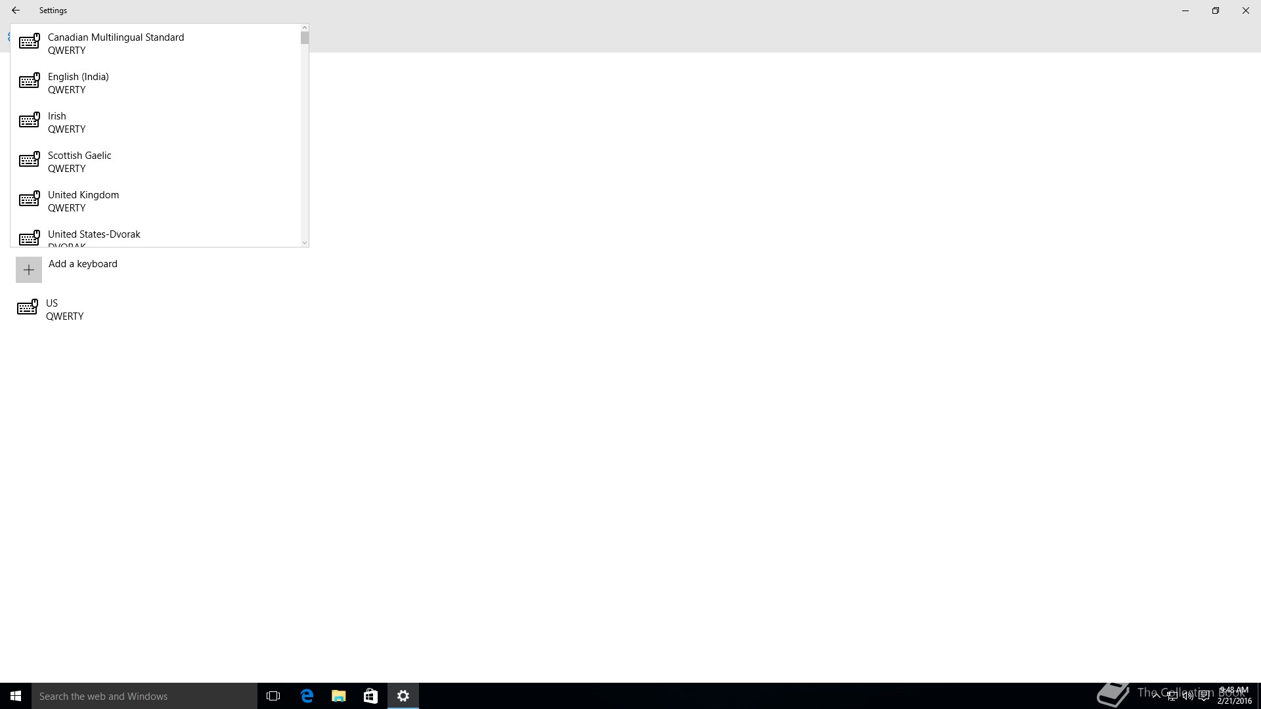Screen dimensions: 1261x709
Task: Click the list scrollbar up arrow
Action: coord(304,28)
